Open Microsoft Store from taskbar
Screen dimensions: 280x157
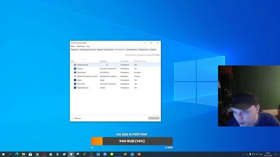30,154
